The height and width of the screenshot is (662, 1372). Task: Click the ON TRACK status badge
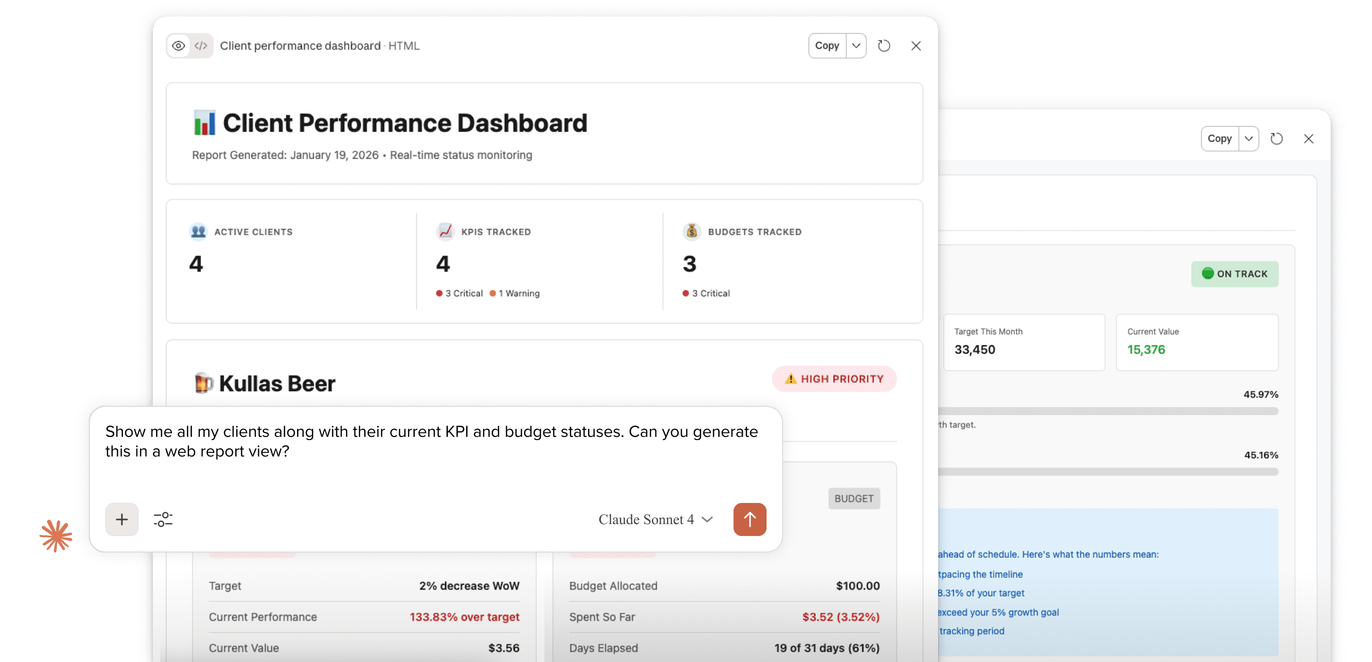pyautogui.click(x=1235, y=274)
